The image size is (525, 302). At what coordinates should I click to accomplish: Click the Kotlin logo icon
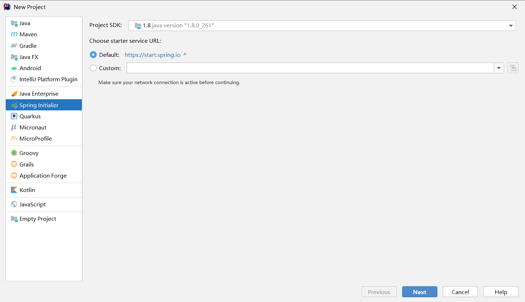coord(14,190)
